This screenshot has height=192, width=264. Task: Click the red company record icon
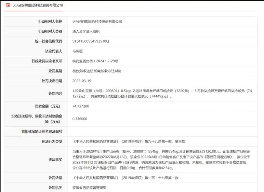(x=8, y=5)
